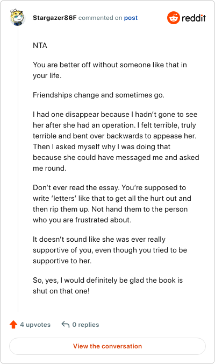
Task: Click the "Don't ever read the essay" paragraph
Action: (x=112, y=204)
